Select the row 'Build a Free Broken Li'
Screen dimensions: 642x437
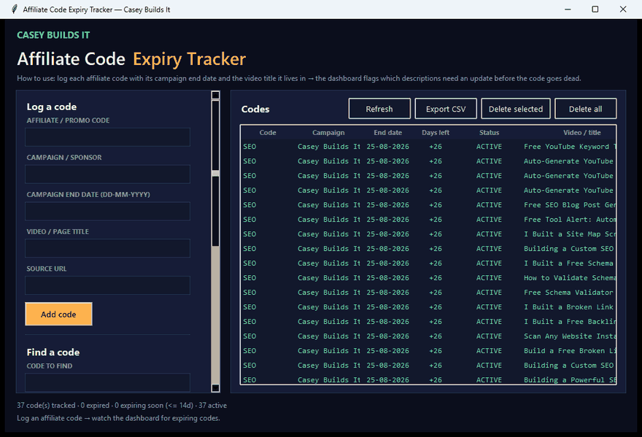pyautogui.click(x=428, y=351)
